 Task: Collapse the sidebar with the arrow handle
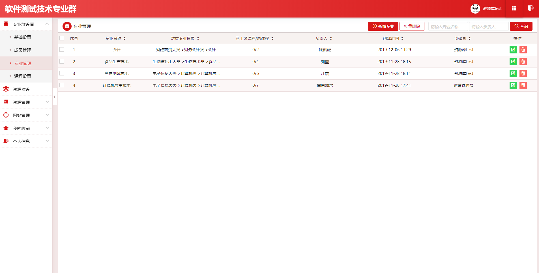pyautogui.click(x=55, y=97)
